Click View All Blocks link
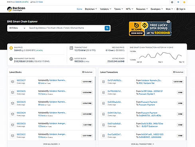 point(51,144)
